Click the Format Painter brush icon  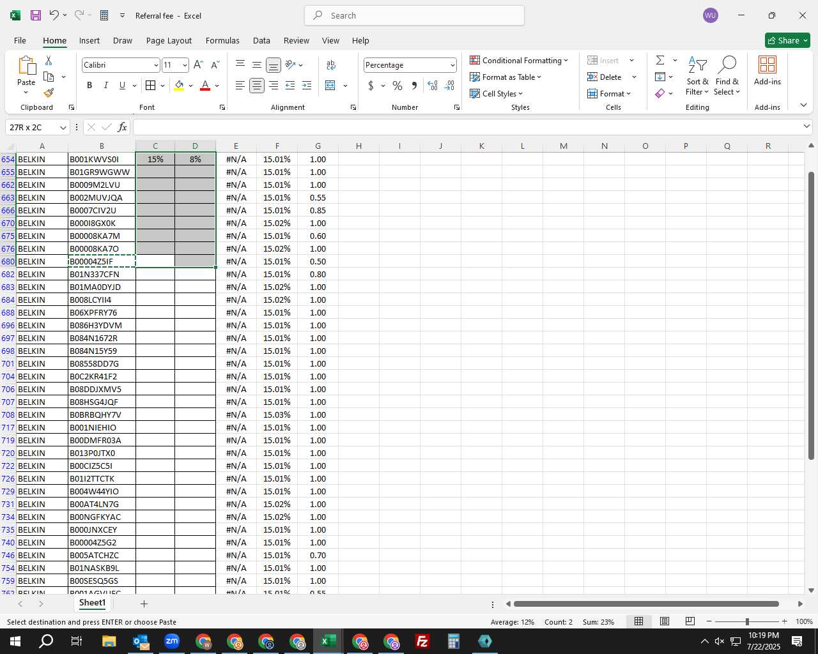click(49, 93)
